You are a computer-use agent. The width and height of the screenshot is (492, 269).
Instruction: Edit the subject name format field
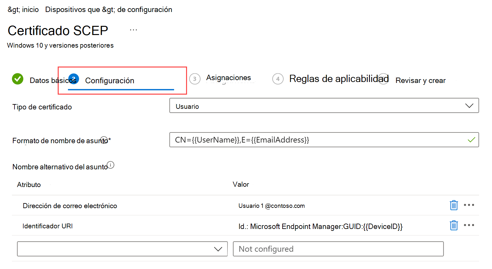324,140
